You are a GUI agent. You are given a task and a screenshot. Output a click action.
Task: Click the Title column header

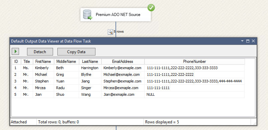pos(27,62)
